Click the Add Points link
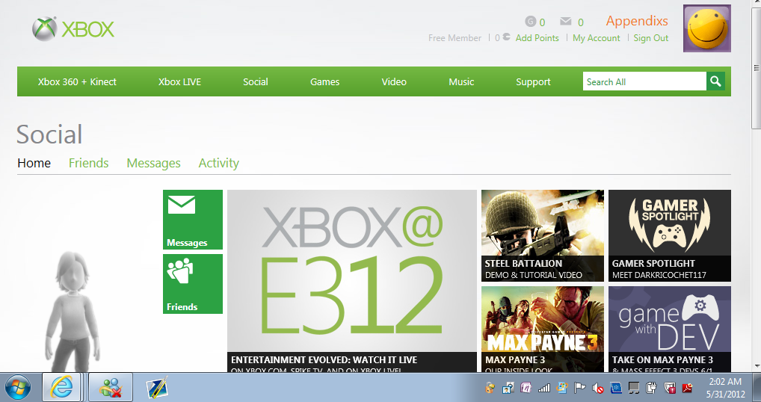The image size is (761, 402). (x=537, y=38)
